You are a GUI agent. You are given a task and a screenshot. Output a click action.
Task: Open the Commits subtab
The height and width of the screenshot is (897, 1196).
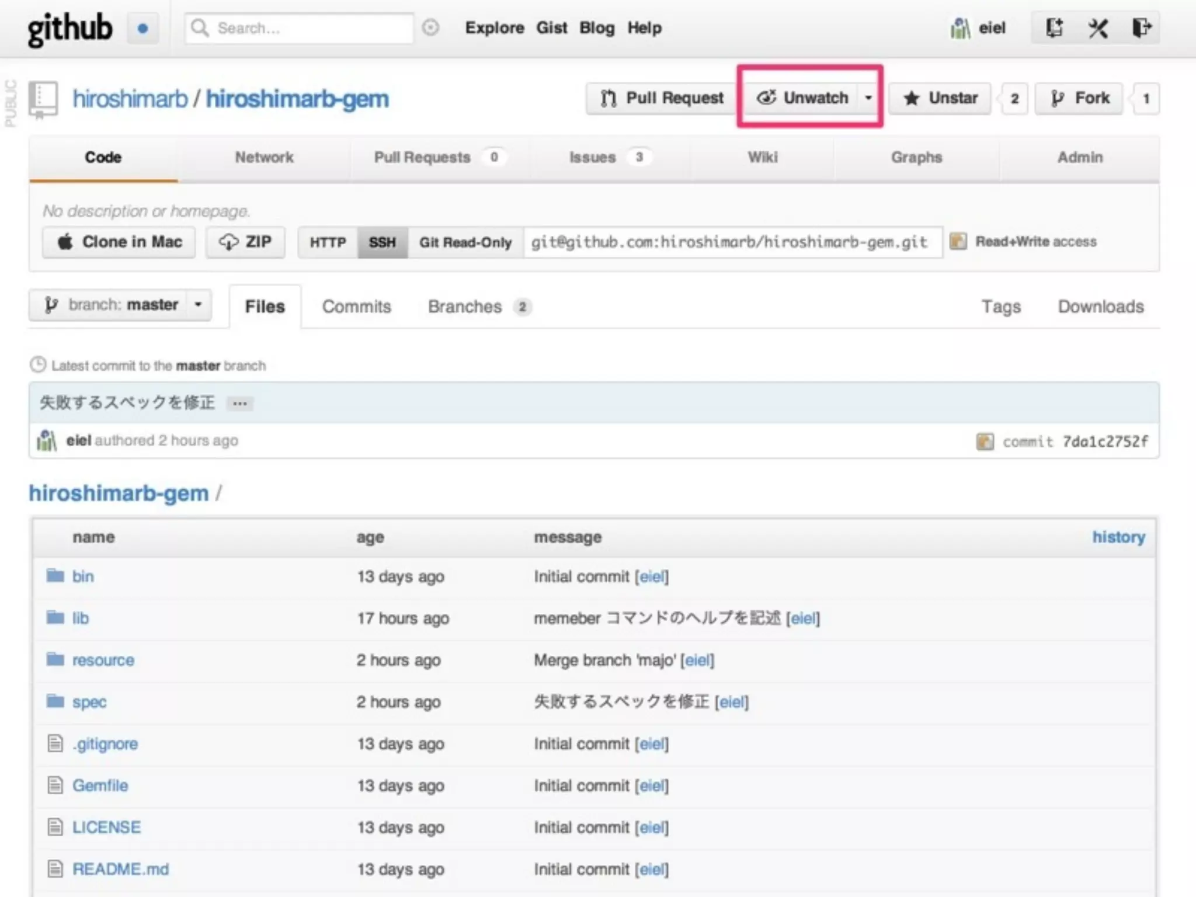click(x=356, y=307)
